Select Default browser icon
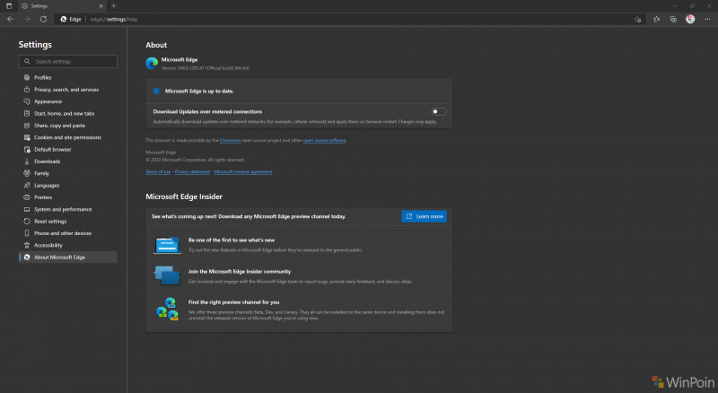Image resolution: width=718 pixels, height=393 pixels. (27, 149)
